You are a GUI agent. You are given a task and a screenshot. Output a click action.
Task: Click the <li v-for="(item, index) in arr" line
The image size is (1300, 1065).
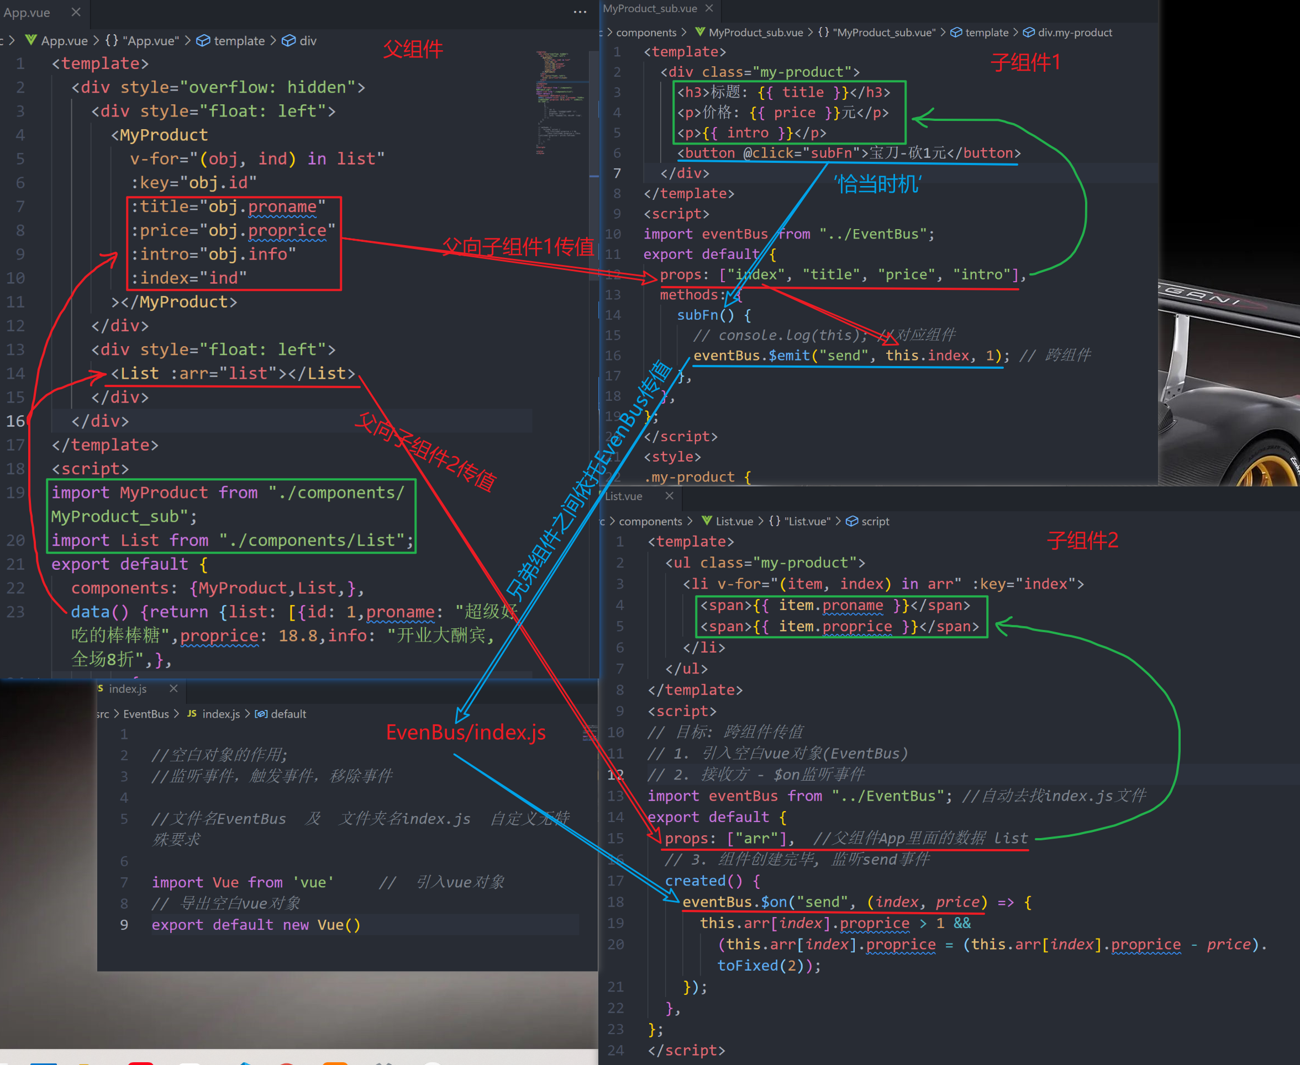tap(883, 584)
